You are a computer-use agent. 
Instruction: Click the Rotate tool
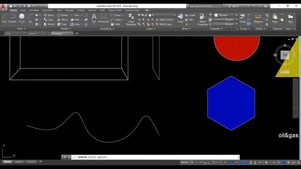pos(63,15)
